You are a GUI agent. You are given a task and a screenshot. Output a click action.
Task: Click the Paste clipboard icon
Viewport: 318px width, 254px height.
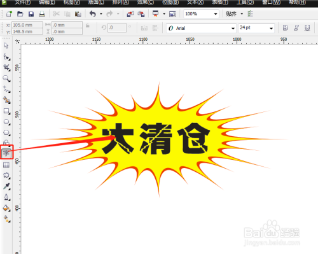pos(78,14)
